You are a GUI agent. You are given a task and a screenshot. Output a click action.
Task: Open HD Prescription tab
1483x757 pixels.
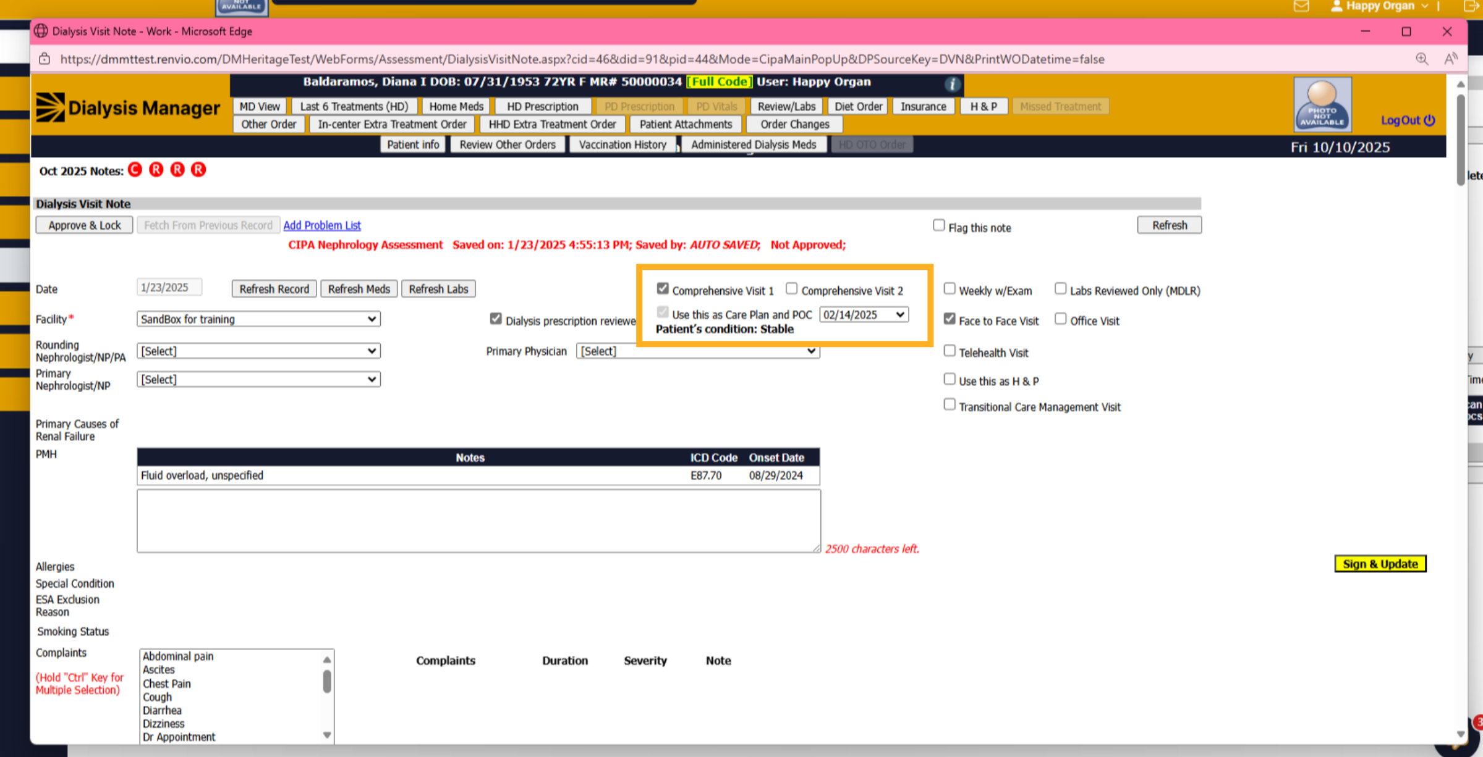(x=543, y=106)
